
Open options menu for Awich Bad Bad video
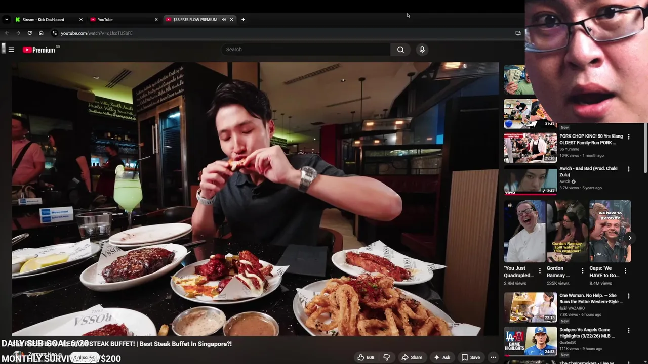click(x=629, y=169)
